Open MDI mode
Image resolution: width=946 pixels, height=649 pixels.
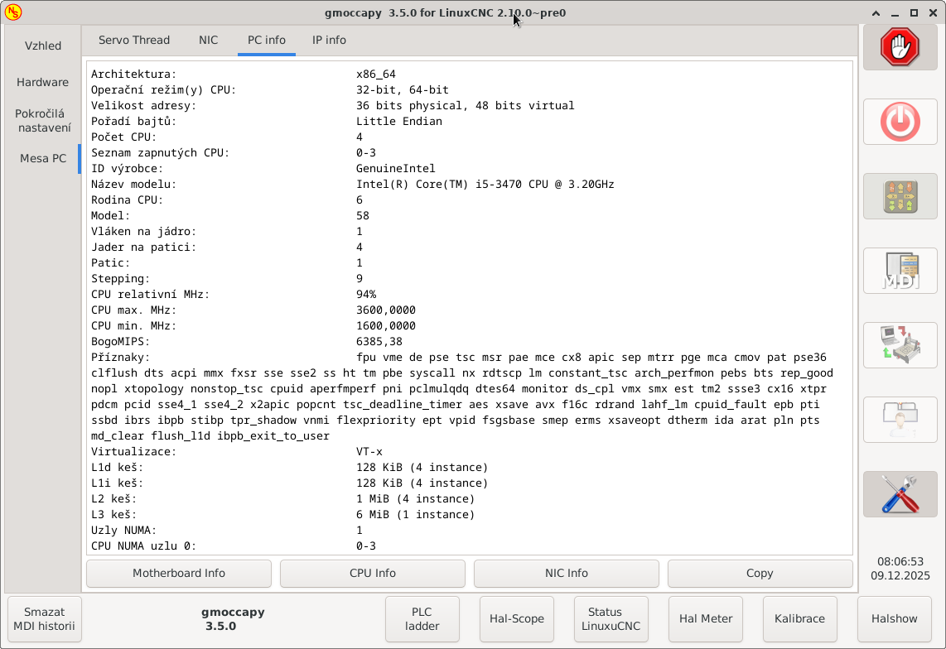900,271
